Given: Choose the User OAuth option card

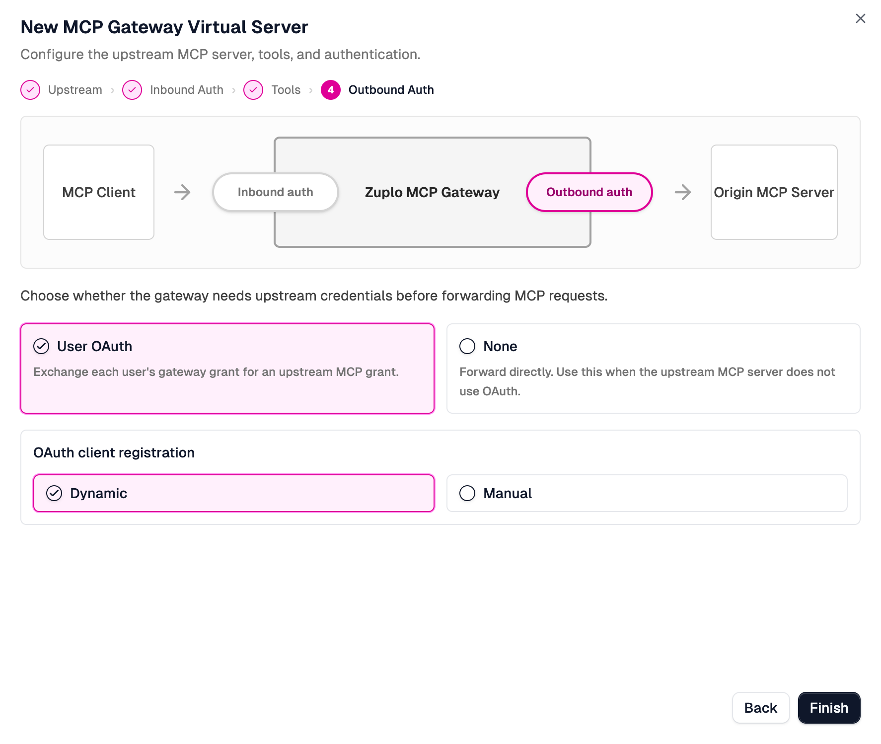Looking at the screenshot, I should [227, 369].
